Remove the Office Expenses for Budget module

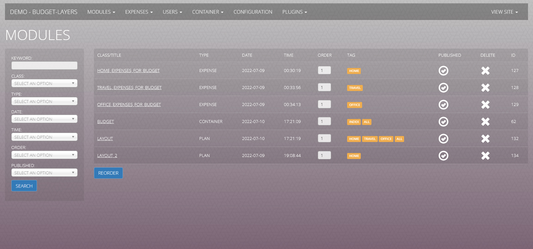point(485,105)
